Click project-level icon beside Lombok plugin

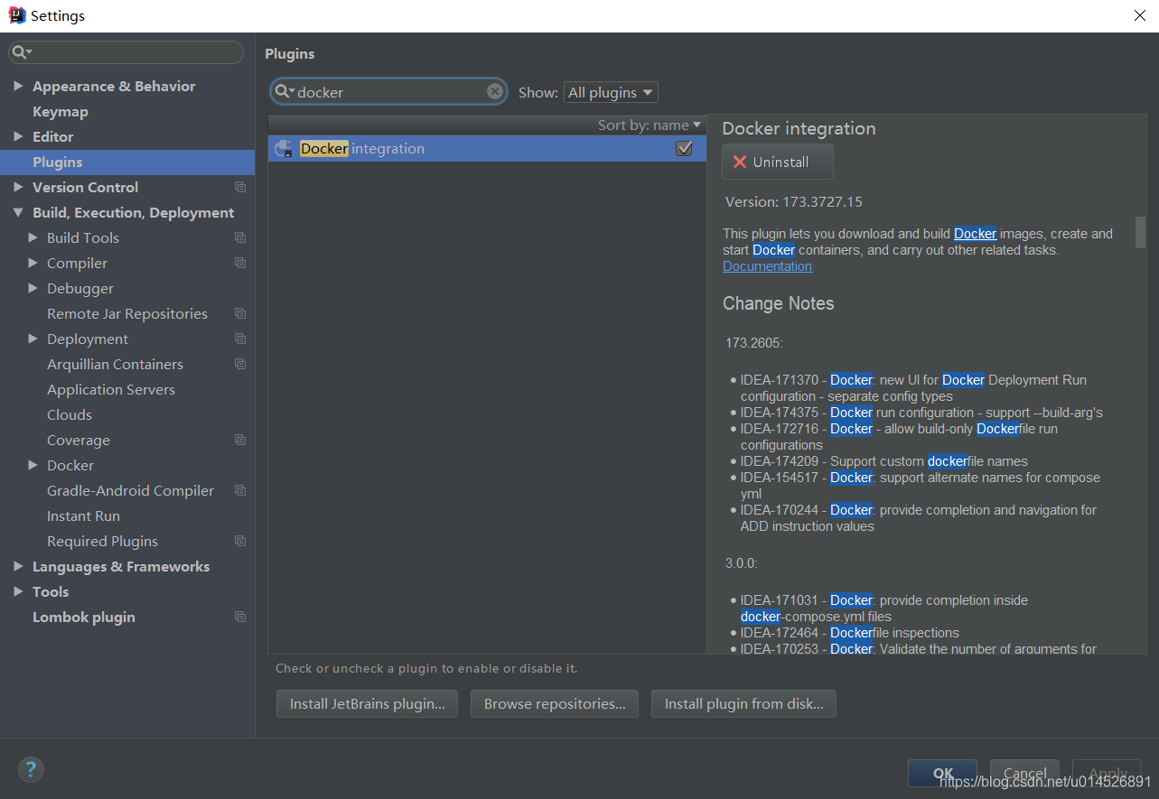(240, 617)
